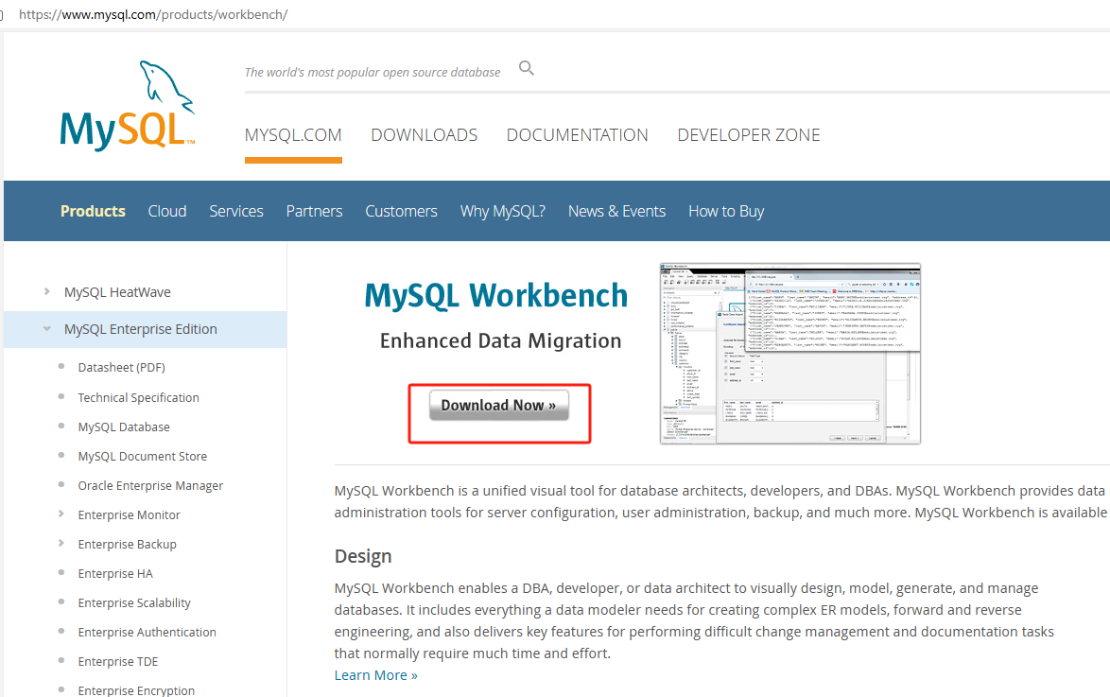Follow the Learn More link
This screenshot has width=1110, height=697.
coord(374,674)
